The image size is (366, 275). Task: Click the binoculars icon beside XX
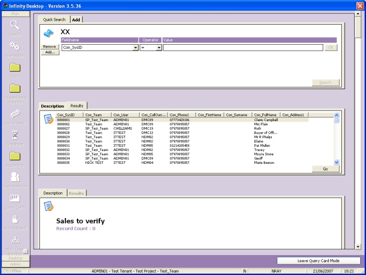(x=48, y=33)
